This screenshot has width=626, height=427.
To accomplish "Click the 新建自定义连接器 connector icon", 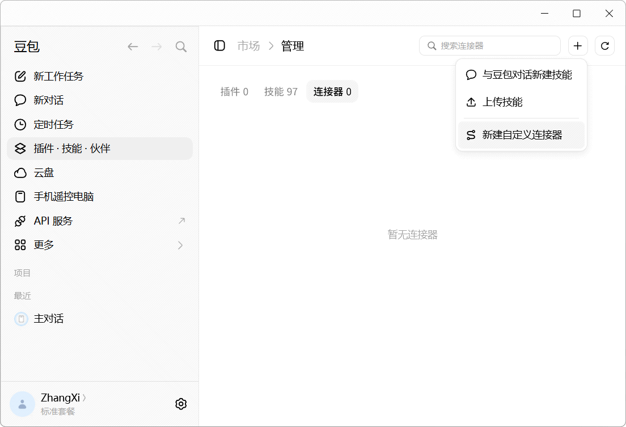I will click(x=471, y=135).
